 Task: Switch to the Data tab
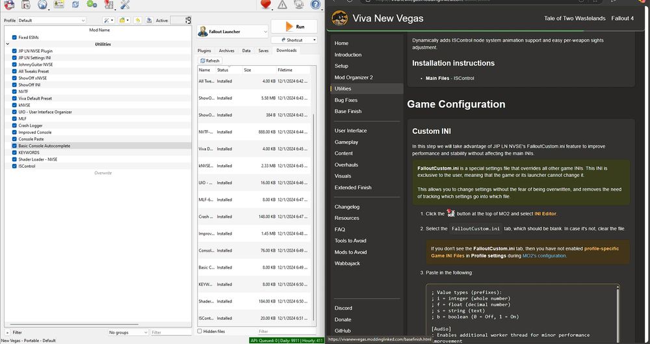point(246,51)
